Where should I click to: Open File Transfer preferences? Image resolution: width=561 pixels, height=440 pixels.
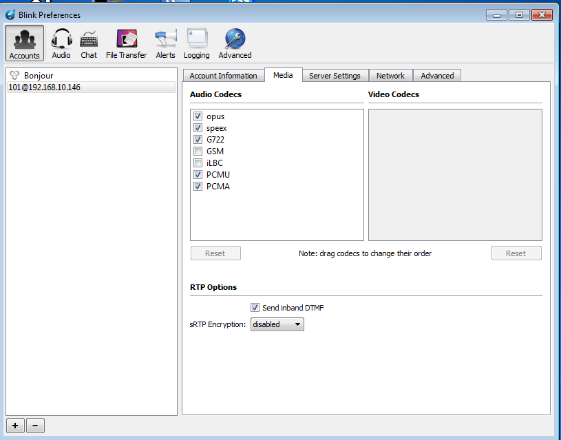coord(126,43)
